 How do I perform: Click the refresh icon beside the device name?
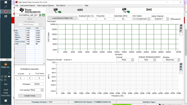click(x=40, y=15)
